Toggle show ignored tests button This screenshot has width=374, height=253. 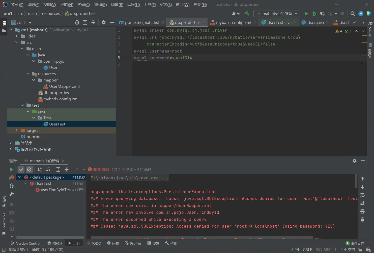pyautogui.click(x=29, y=170)
